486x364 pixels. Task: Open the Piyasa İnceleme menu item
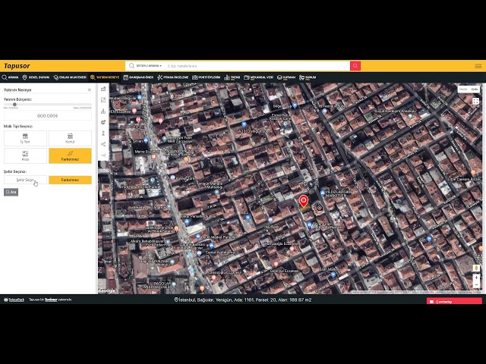[x=172, y=77]
